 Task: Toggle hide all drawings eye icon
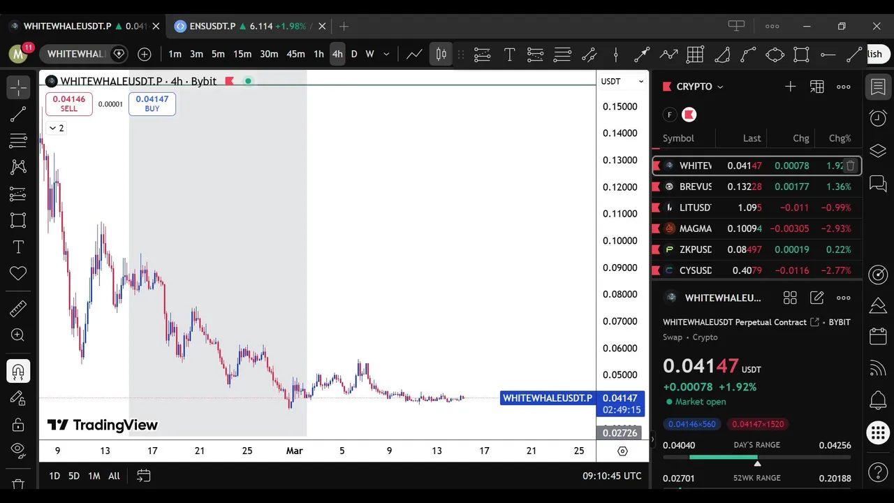[x=18, y=451]
